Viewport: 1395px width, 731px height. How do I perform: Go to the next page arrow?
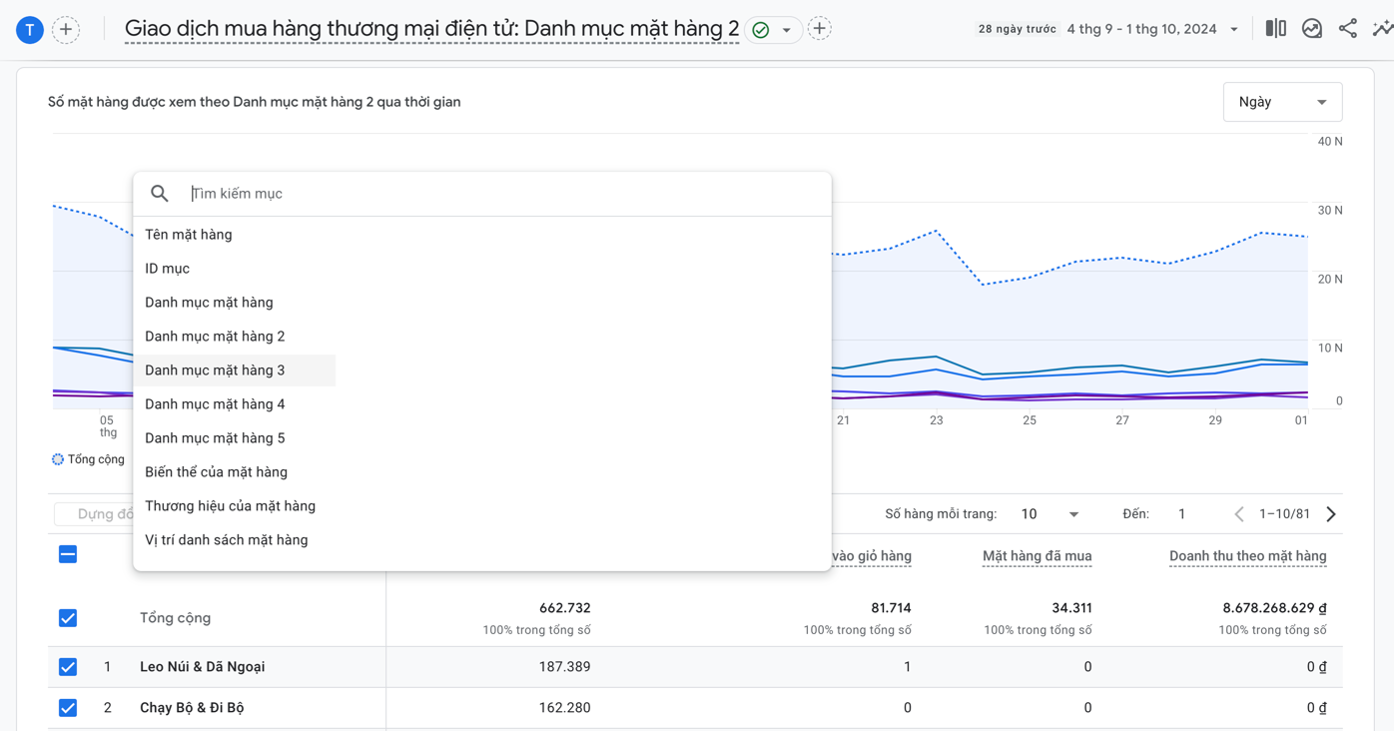[x=1331, y=514]
